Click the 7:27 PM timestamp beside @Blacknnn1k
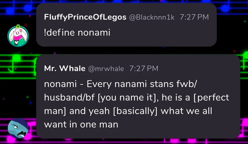This screenshot has width=248, height=144. coord(194,17)
